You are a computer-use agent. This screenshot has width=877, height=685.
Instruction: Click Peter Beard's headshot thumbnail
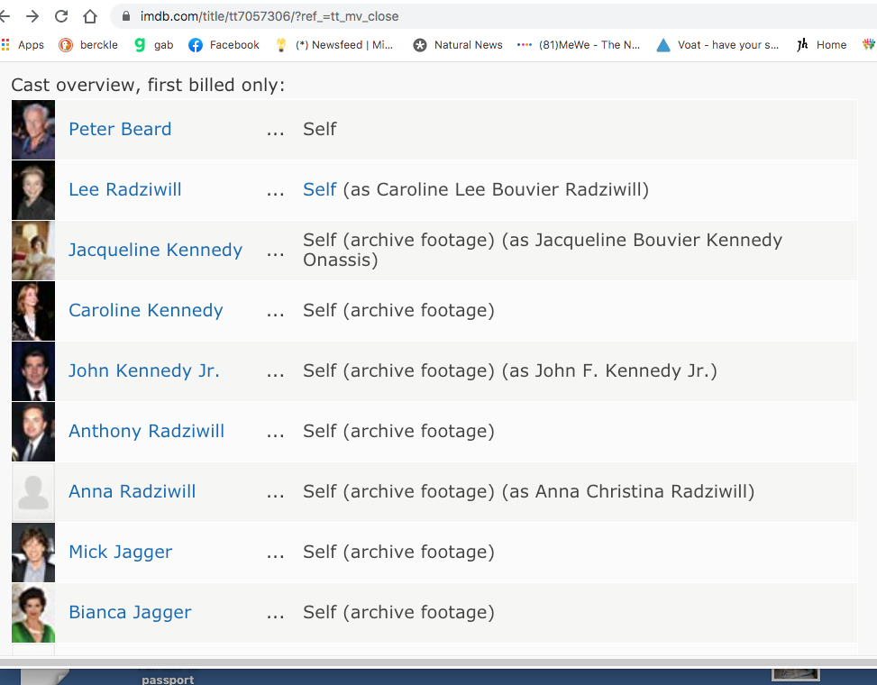click(x=33, y=130)
